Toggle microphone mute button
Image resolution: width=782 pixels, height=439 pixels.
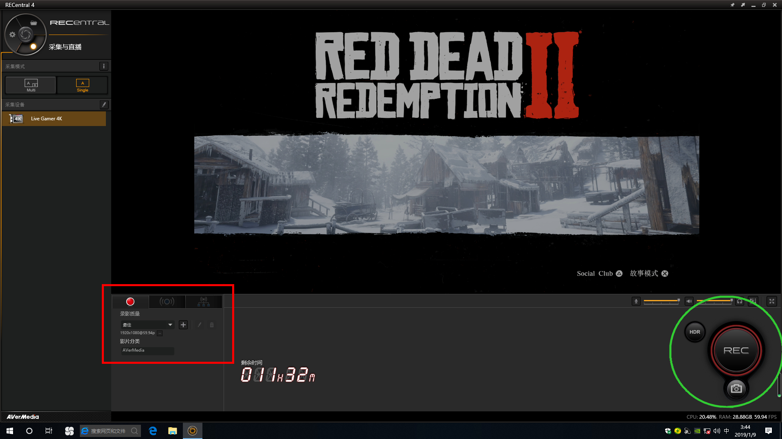point(636,301)
